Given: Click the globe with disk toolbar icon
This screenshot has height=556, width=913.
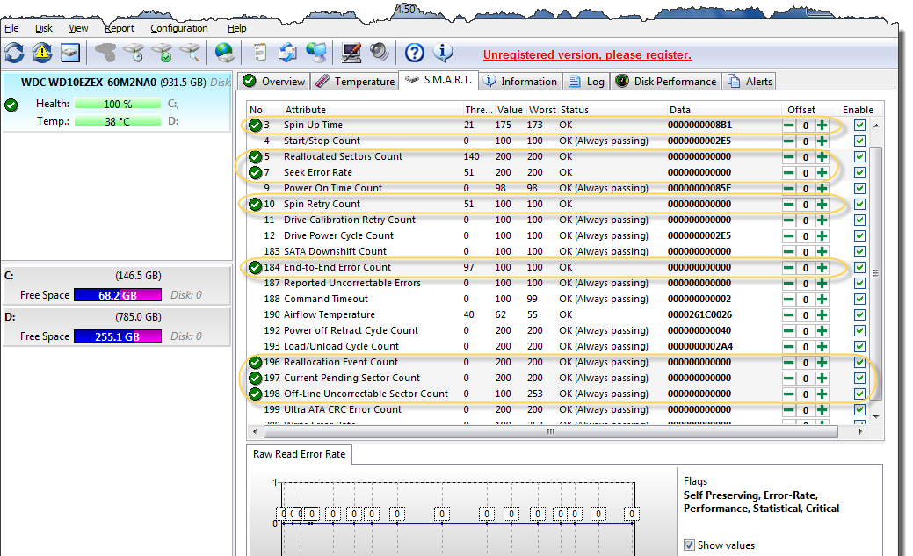Looking at the screenshot, I should [x=225, y=53].
